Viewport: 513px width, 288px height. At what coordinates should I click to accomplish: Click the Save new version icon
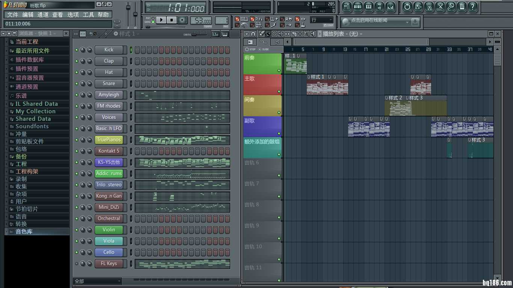(x=418, y=6)
